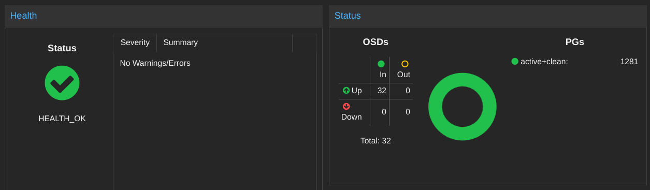The height and width of the screenshot is (190, 650).
Task: Sort by the Summary column header
Action: pyautogui.click(x=224, y=43)
